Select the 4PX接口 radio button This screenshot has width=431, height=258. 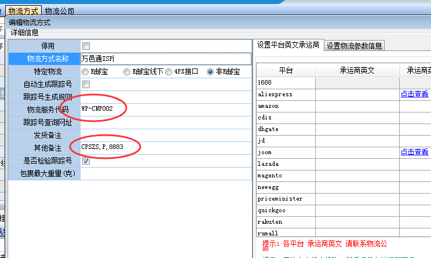tap(169, 72)
